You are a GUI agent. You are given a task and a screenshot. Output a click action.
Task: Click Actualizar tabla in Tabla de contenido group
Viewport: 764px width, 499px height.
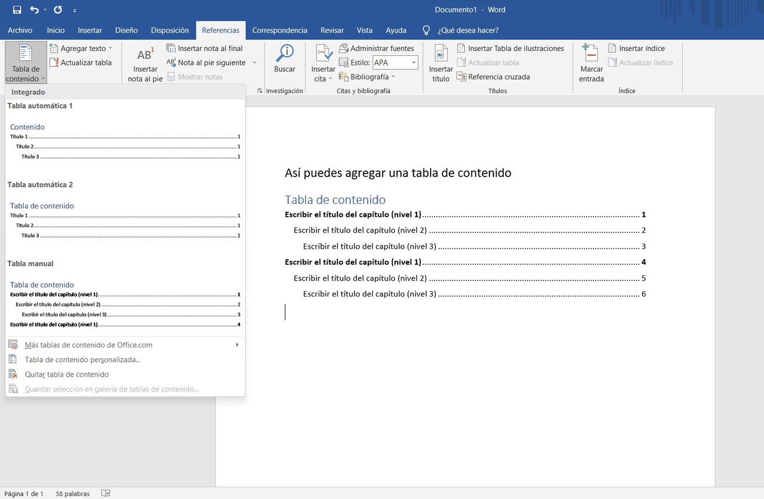click(82, 62)
